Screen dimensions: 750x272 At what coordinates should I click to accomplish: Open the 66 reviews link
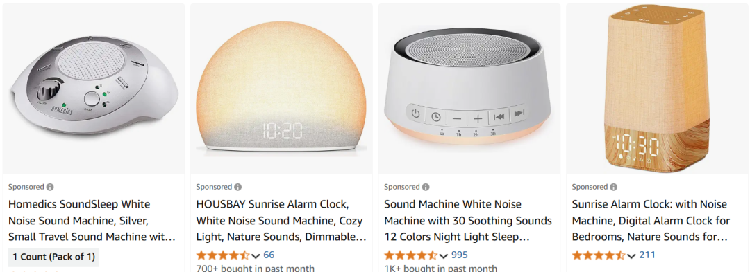pyautogui.click(x=269, y=255)
